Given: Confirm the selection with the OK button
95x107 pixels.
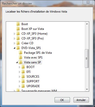Looking at the screenshot, I should click(62, 100).
